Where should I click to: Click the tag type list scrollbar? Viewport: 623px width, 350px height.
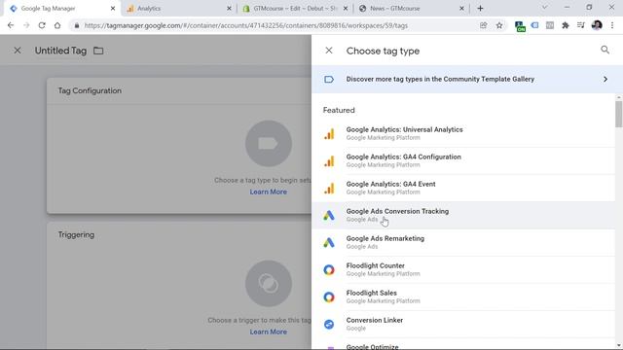pyautogui.click(x=619, y=115)
